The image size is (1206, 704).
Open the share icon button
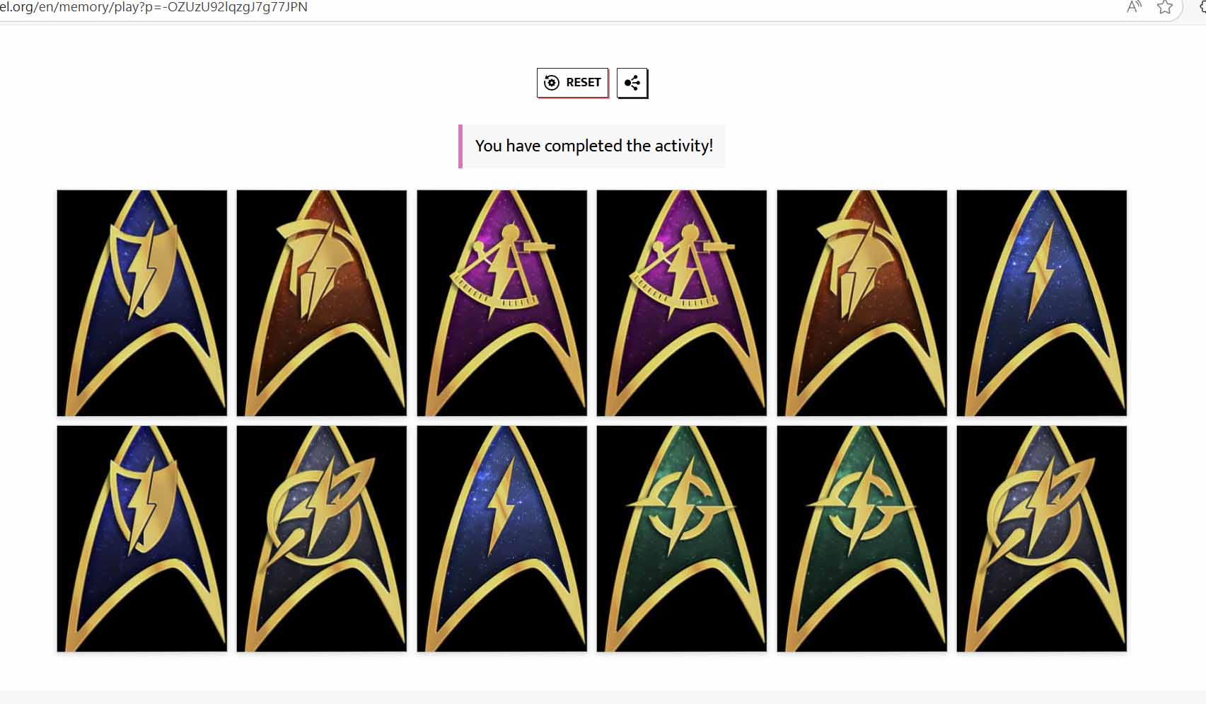pos(632,83)
